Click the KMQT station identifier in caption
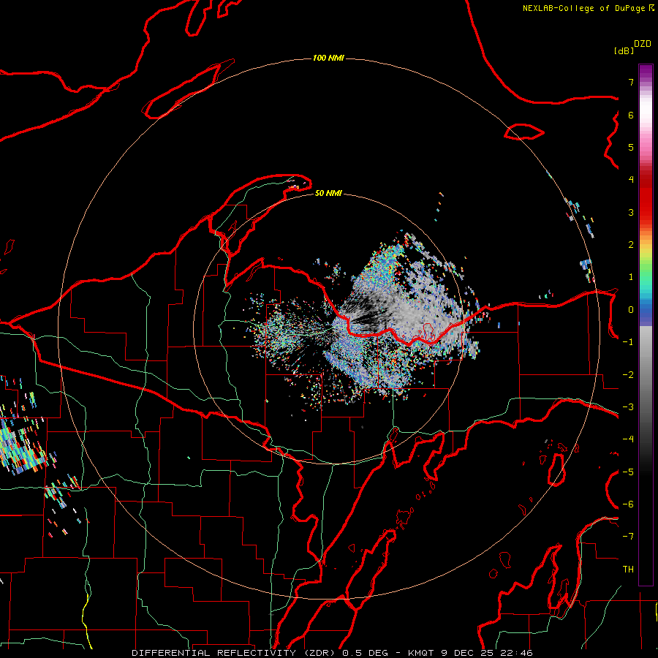Screen dimensions: 658x658 [x=420, y=653]
